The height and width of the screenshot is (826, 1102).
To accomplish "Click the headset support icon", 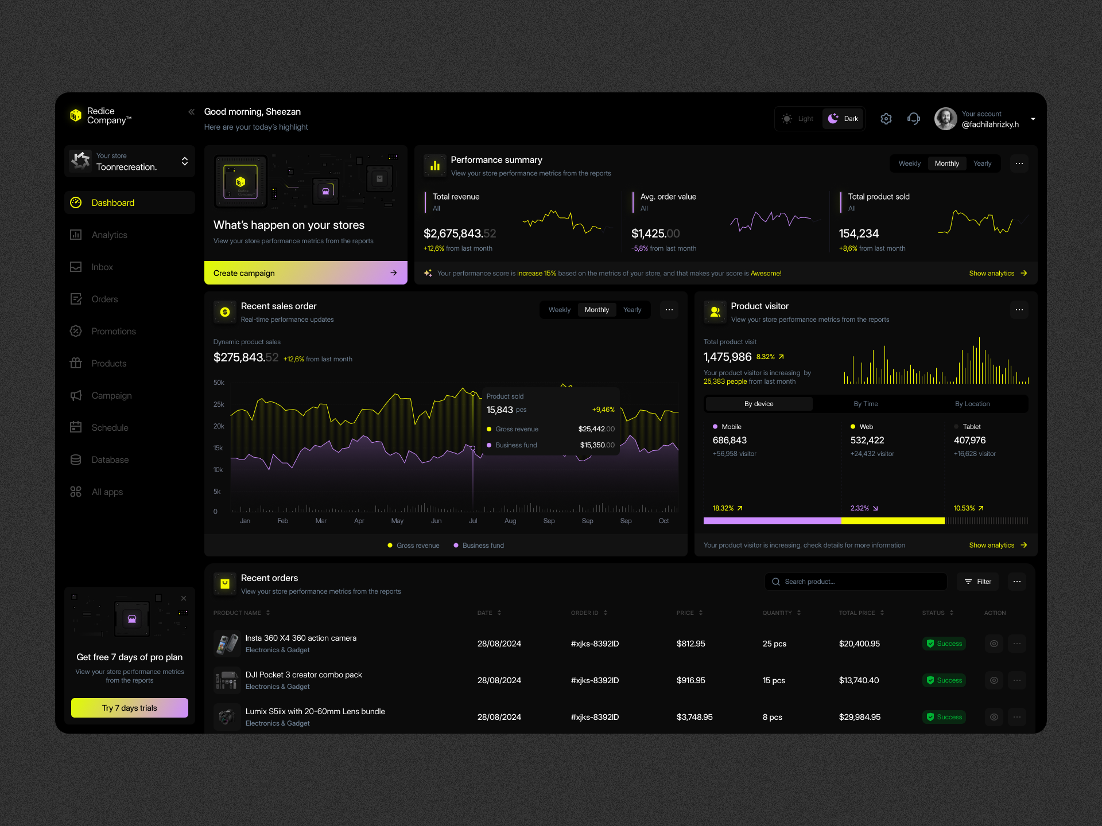I will 914,118.
